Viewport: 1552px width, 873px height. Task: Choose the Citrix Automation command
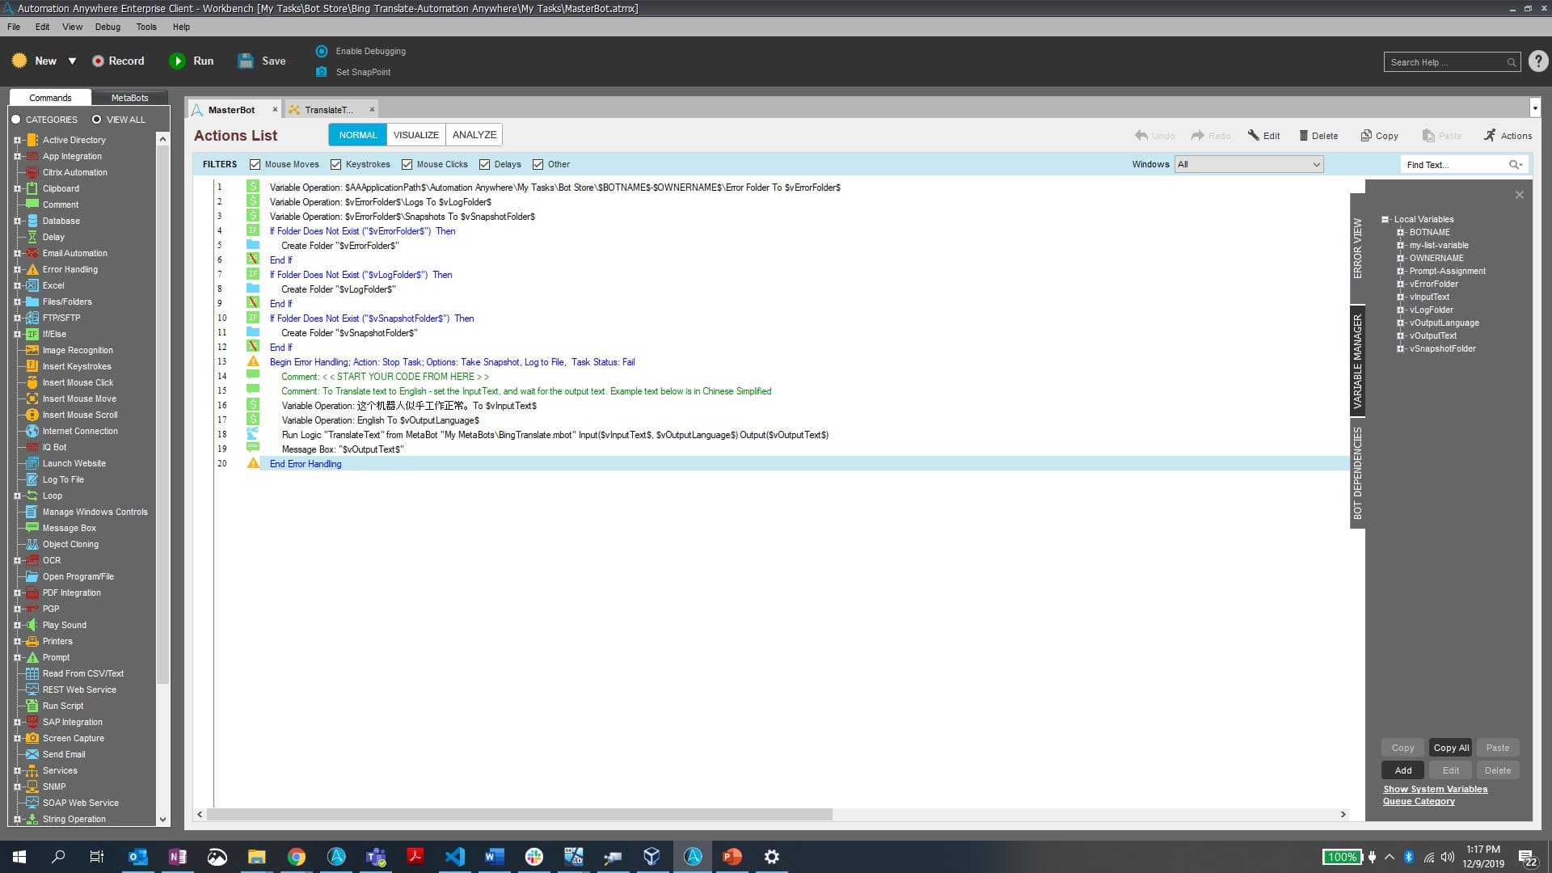pyautogui.click(x=74, y=172)
